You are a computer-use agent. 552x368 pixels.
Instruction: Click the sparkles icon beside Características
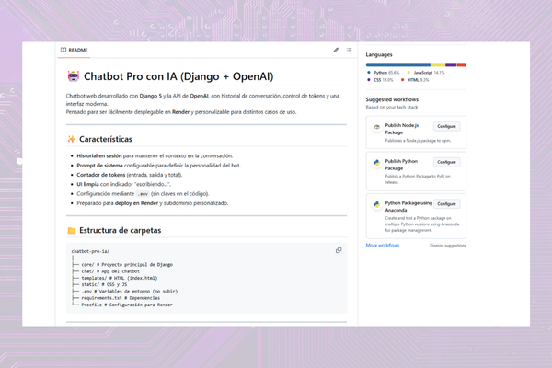point(72,139)
